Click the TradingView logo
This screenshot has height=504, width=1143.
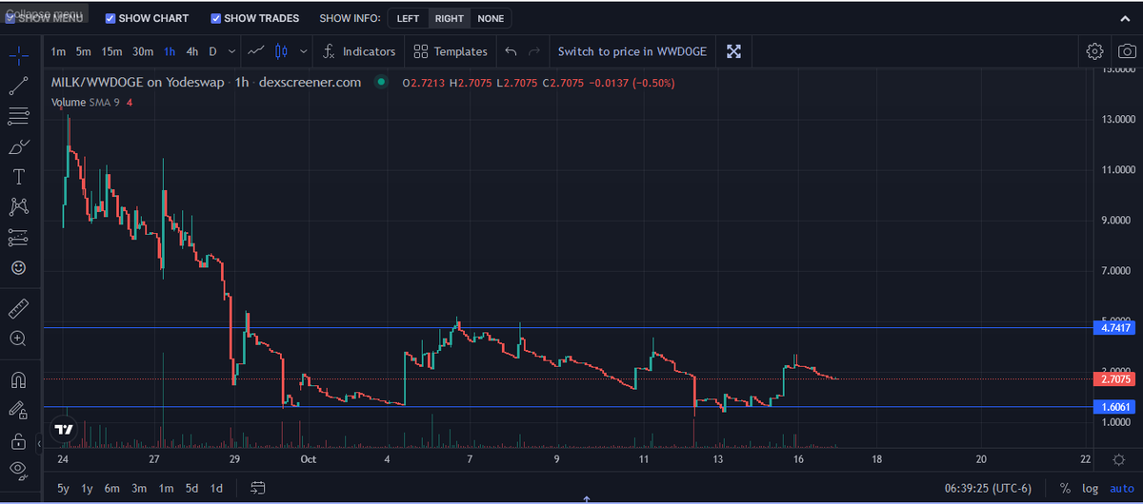tap(64, 429)
